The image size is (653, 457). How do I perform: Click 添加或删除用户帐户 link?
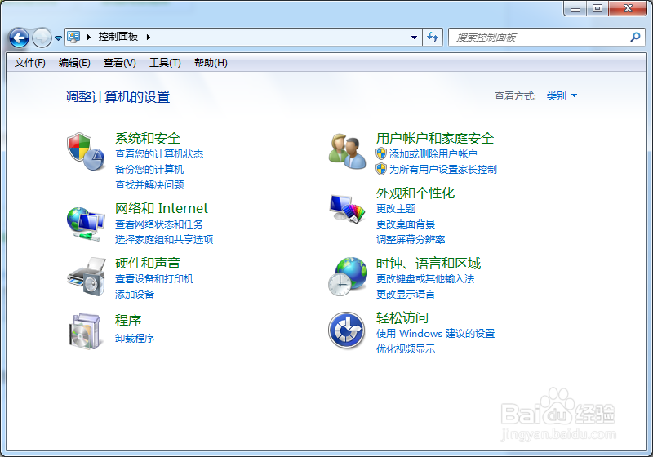point(433,154)
